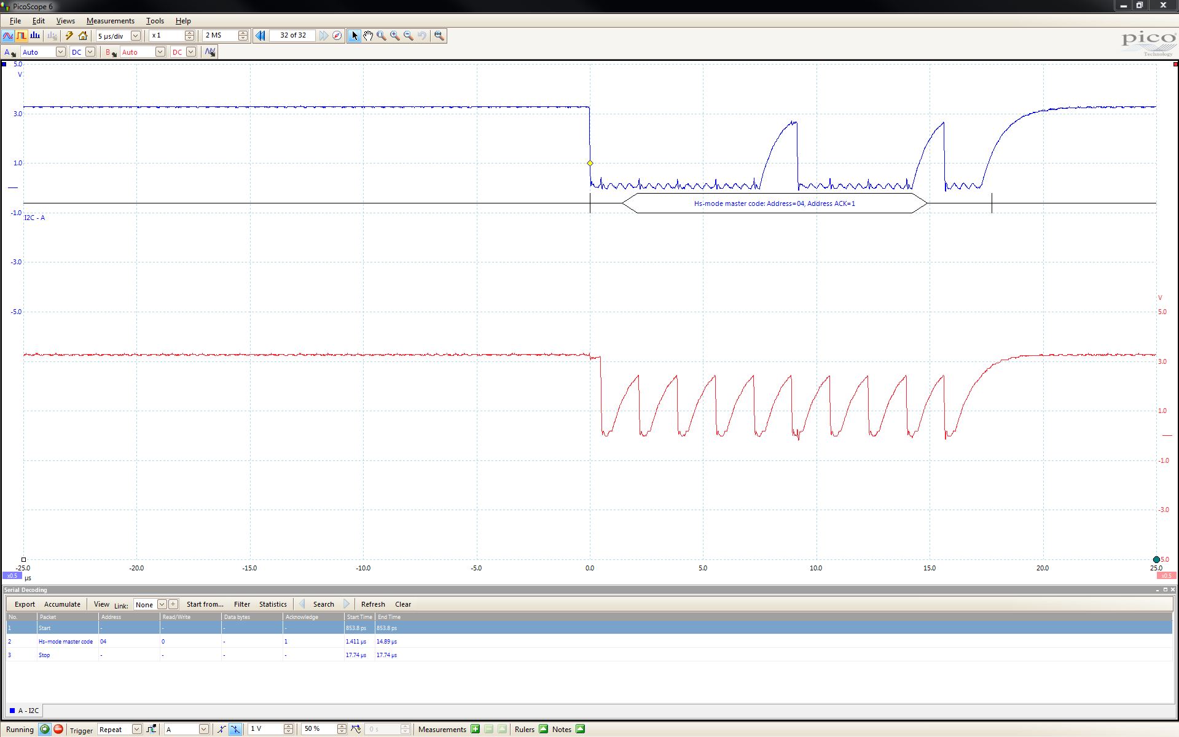Stop capture with the red Stop button
Screen dimensions: 1179x737
(58, 730)
